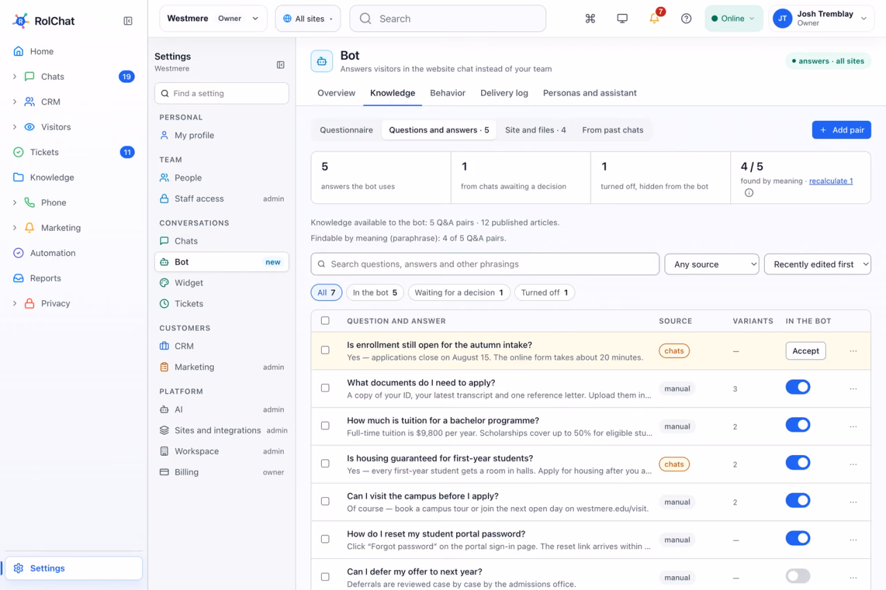Open the Any source filter dropdown
Image resolution: width=886 pixels, height=590 pixels.
(x=712, y=264)
